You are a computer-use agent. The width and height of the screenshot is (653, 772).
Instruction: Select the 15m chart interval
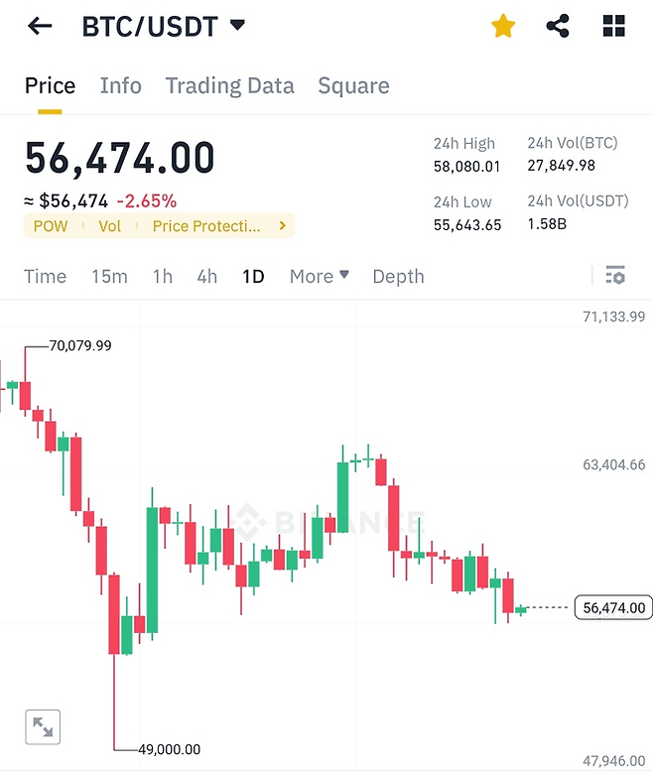click(x=109, y=276)
